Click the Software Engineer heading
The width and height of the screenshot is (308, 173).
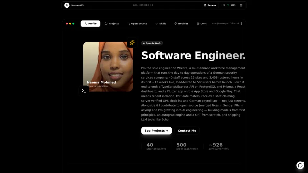pyautogui.click(x=193, y=55)
